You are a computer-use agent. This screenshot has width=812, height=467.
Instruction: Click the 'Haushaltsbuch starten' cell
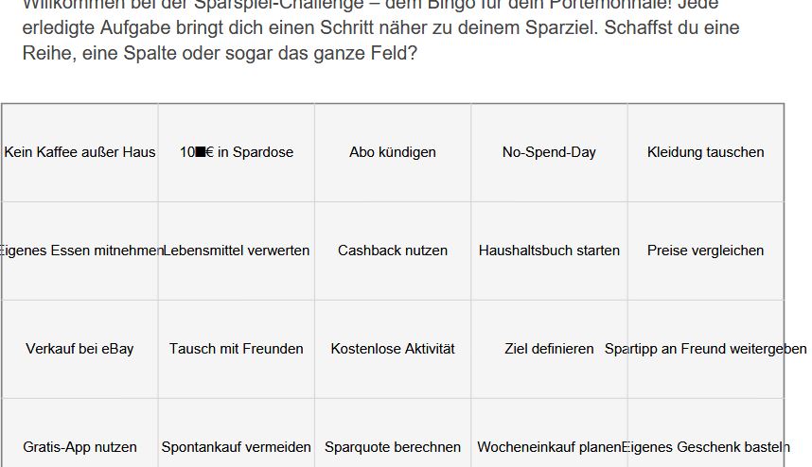point(549,251)
